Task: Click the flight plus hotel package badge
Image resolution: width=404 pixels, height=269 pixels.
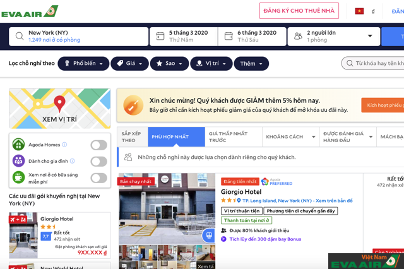Action: coord(18,220)
